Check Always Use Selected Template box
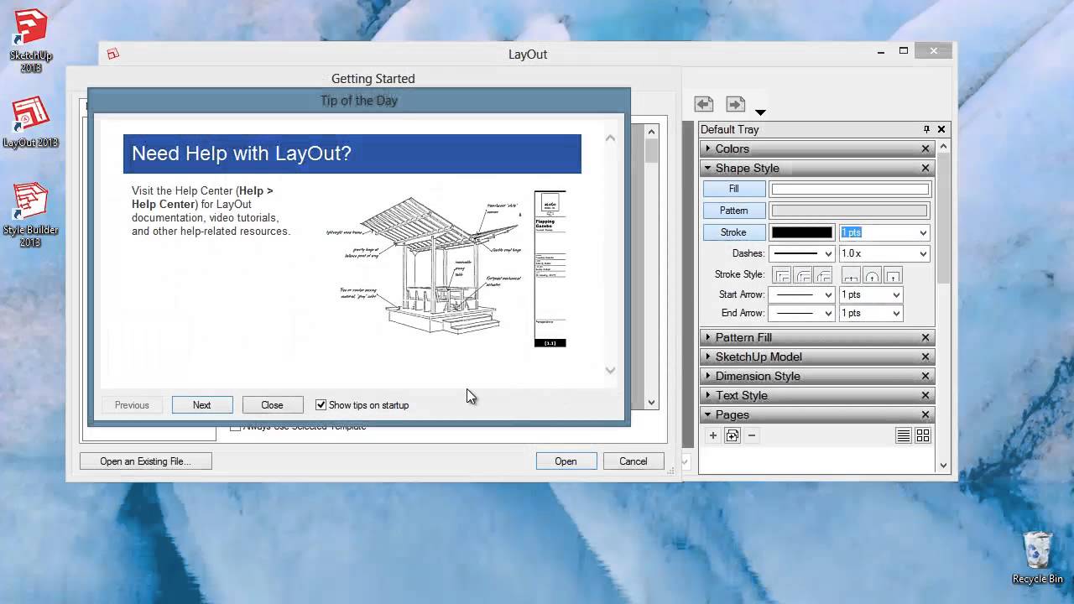 click(236, 427)
